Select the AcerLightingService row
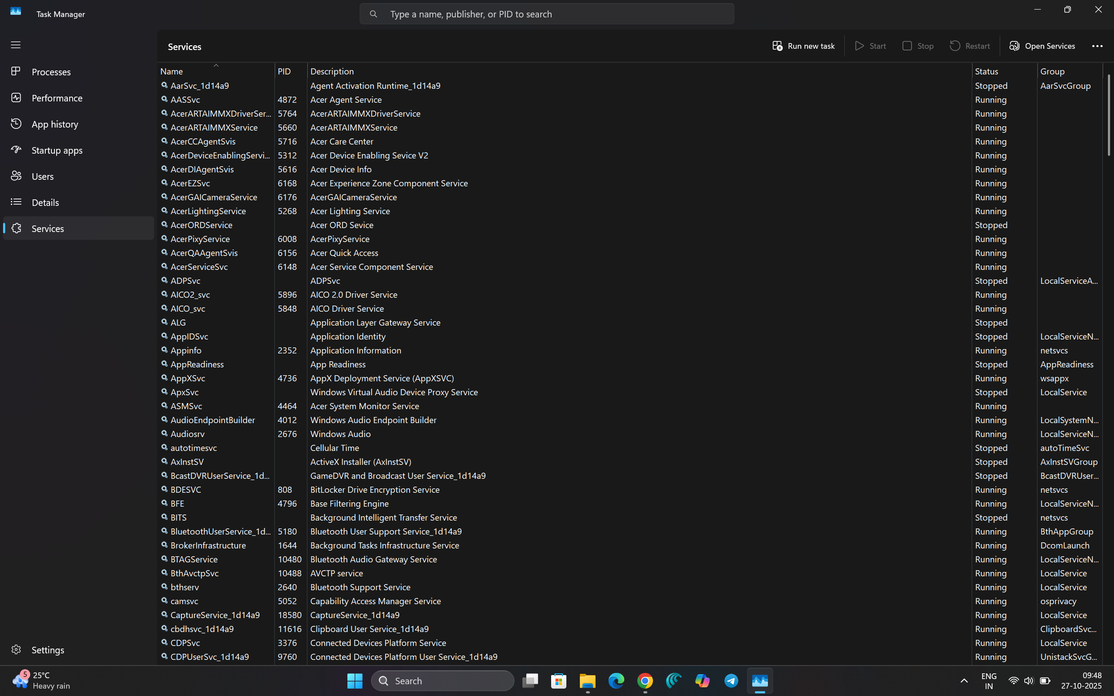 (x=208, y=211)
